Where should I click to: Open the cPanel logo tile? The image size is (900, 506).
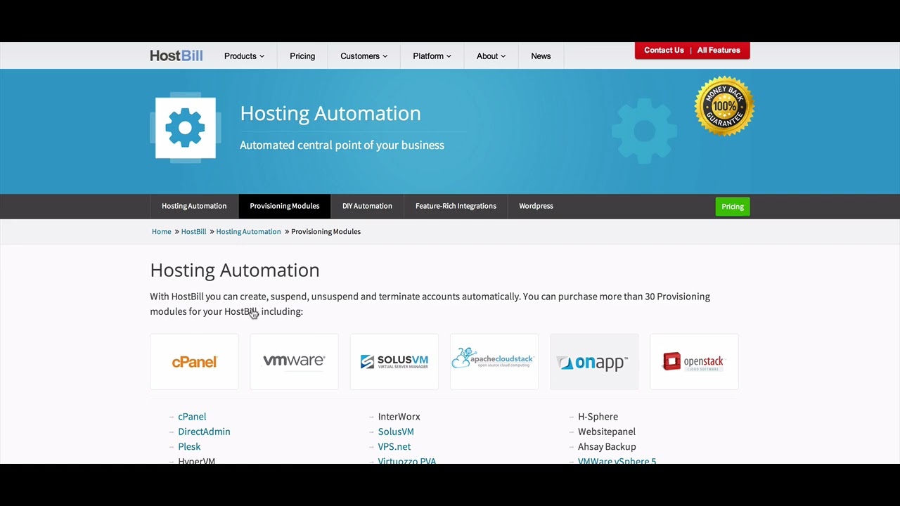click(x=194, y=361)
